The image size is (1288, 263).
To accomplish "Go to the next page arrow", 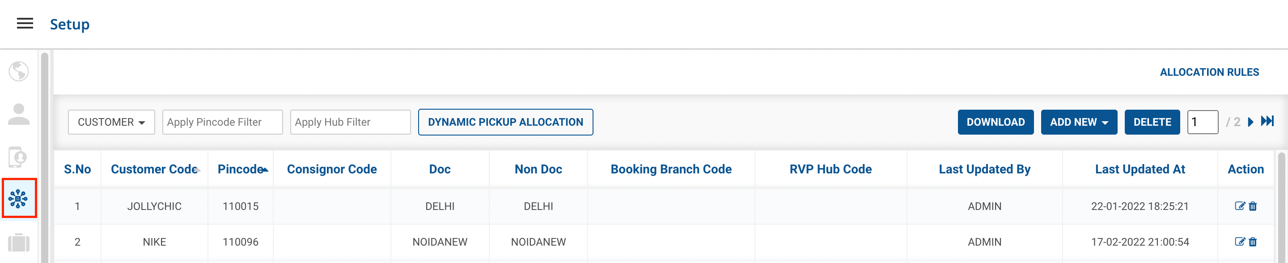I will point(1250,122).
